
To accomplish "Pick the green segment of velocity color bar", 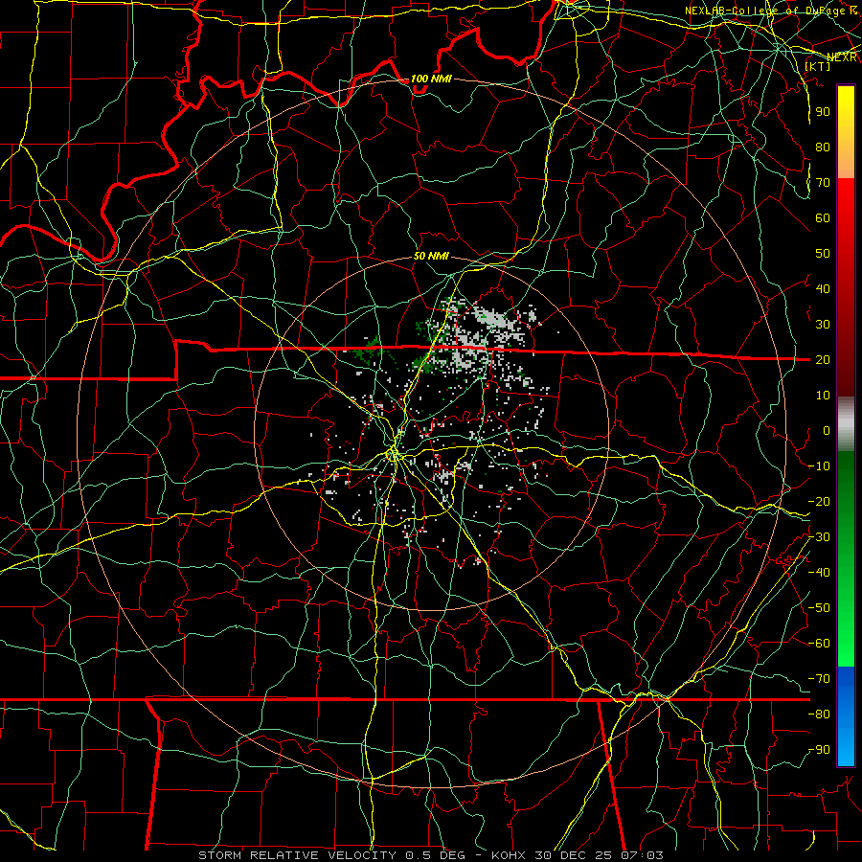I will [x=846, y=558].
